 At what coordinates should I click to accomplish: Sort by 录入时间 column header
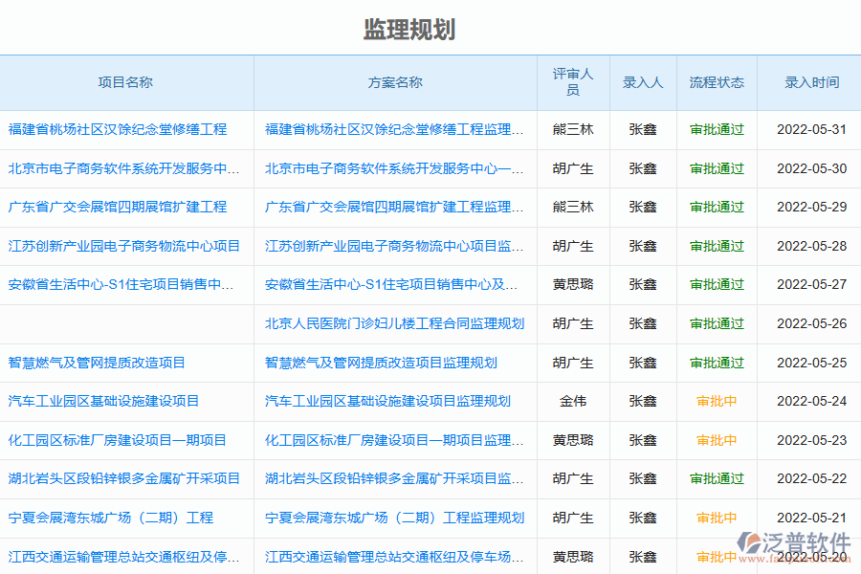[811, 82]
